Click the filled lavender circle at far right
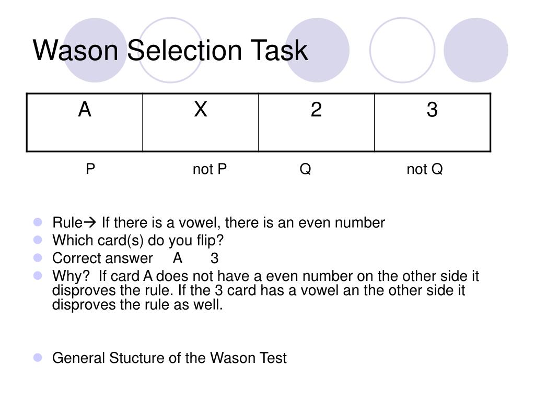The height and width of the screenshot is (401, 535). pos(475,50)
